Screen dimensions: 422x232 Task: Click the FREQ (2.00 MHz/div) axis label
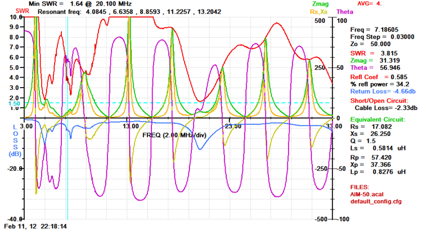coord(172,135)
